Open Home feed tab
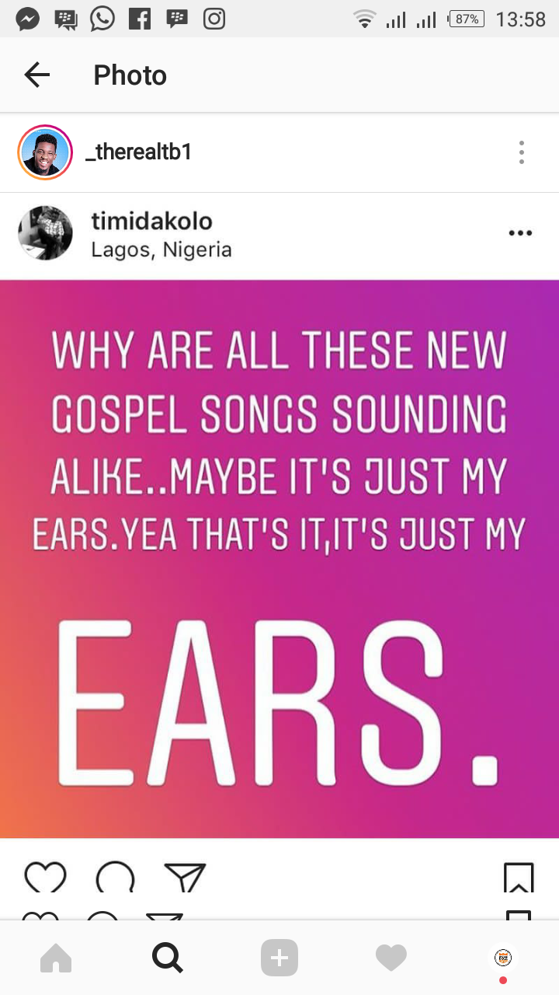 56,958
